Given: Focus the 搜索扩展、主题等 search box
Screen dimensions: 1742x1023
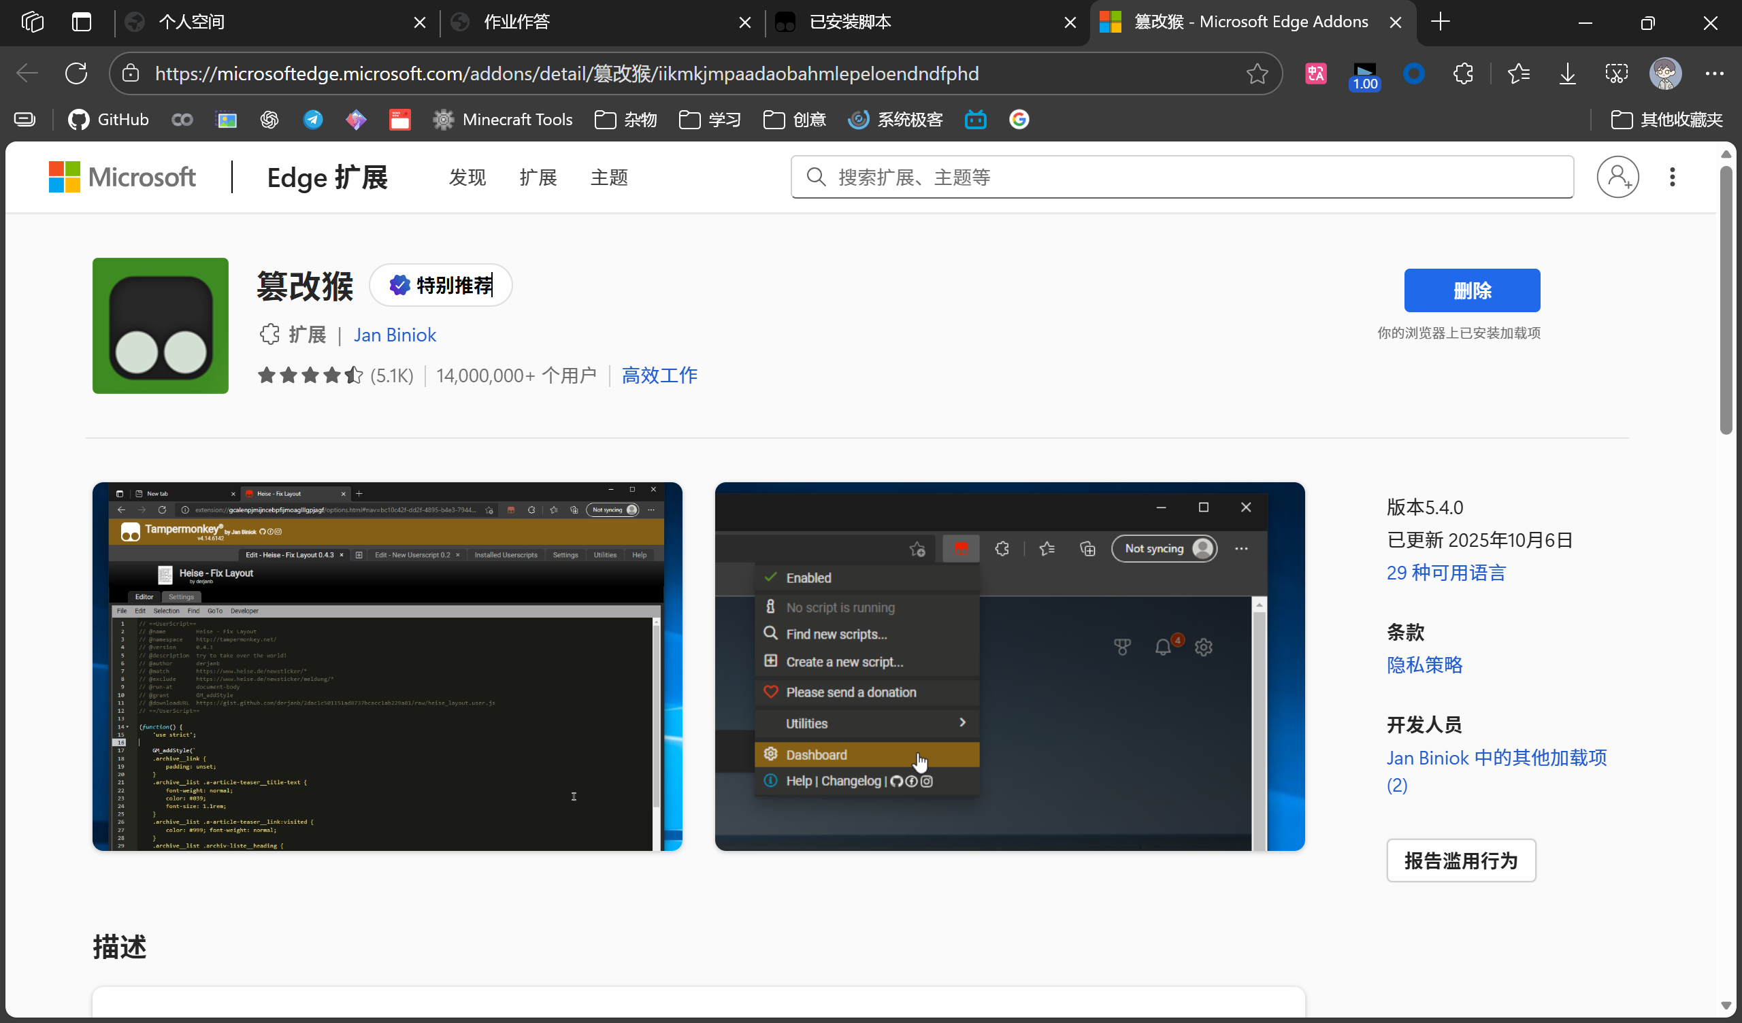Looking at the screenshot, I should click(x=1182, y=178).
